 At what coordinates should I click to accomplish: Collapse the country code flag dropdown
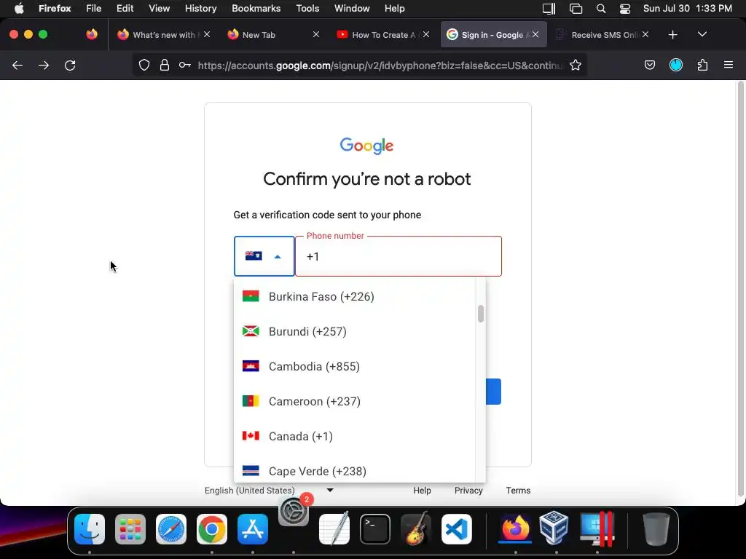[264, 256]
